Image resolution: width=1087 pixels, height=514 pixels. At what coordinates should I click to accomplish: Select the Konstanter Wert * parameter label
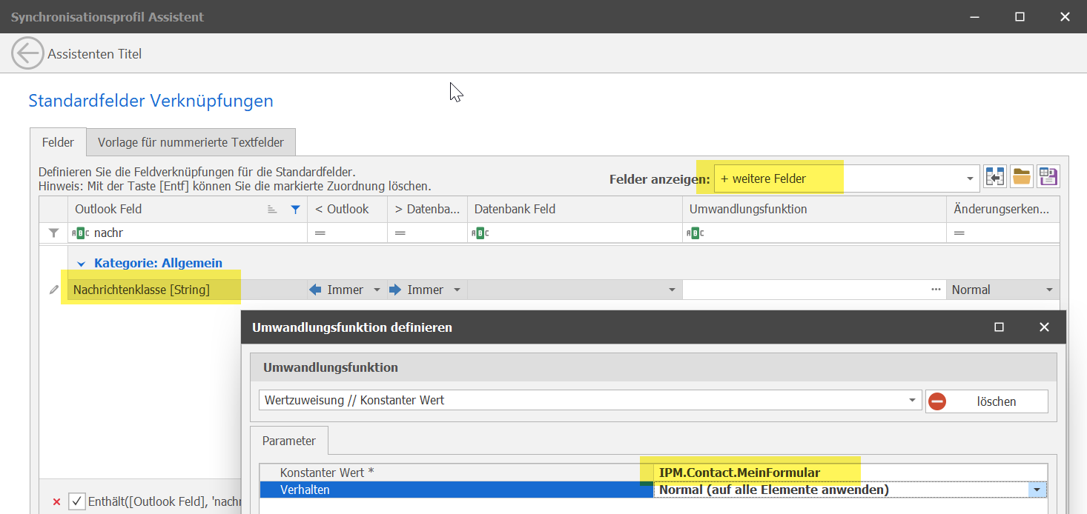coord(327,473)
